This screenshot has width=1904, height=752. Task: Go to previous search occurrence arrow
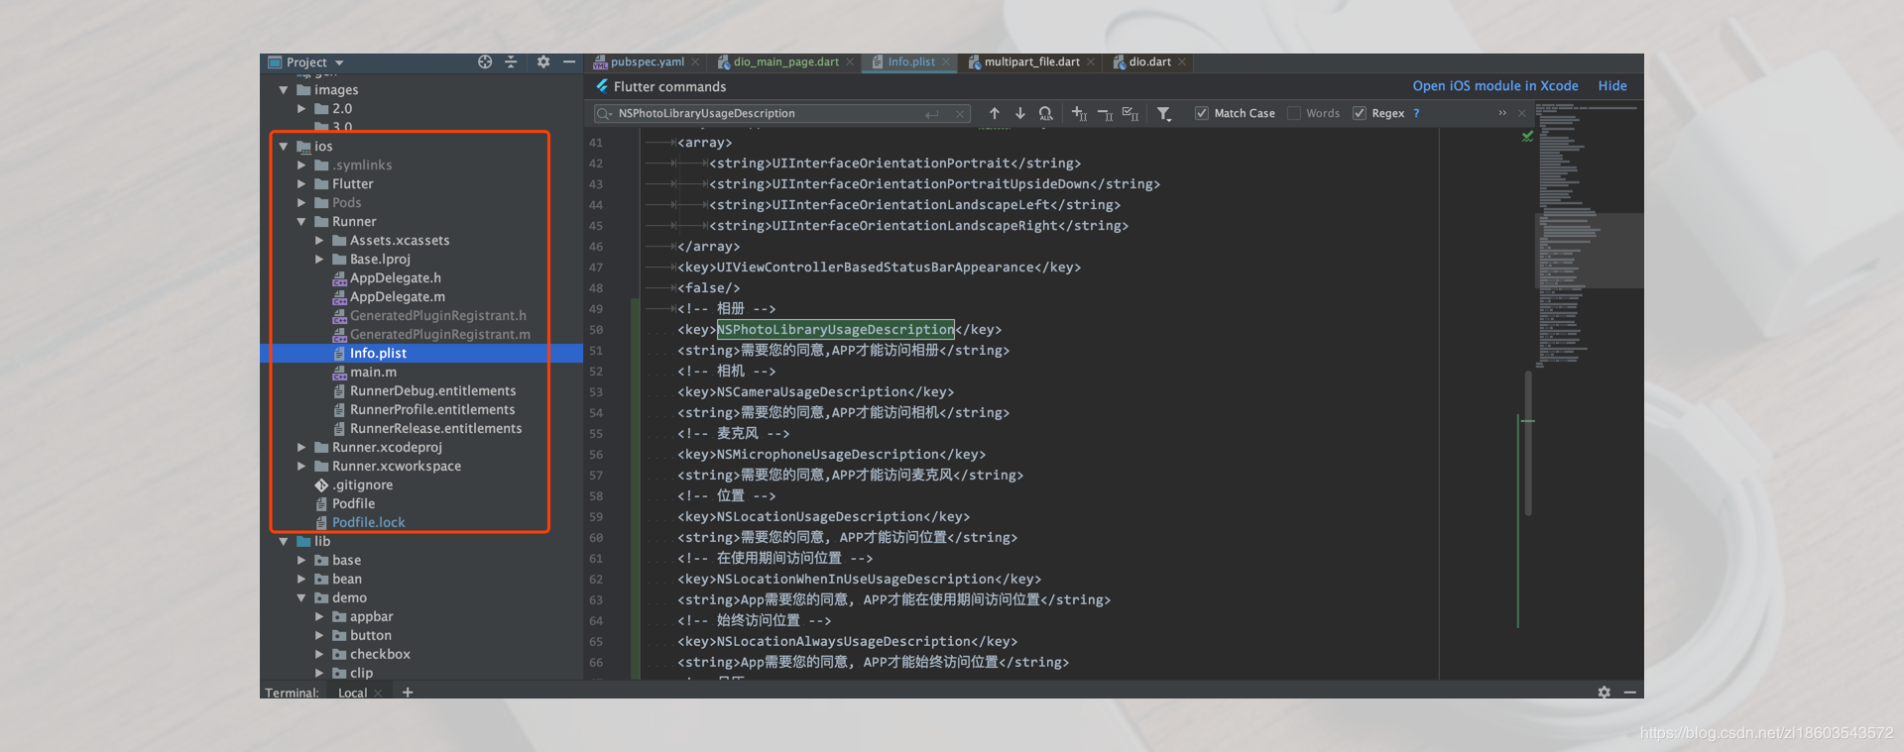(995, 113)
